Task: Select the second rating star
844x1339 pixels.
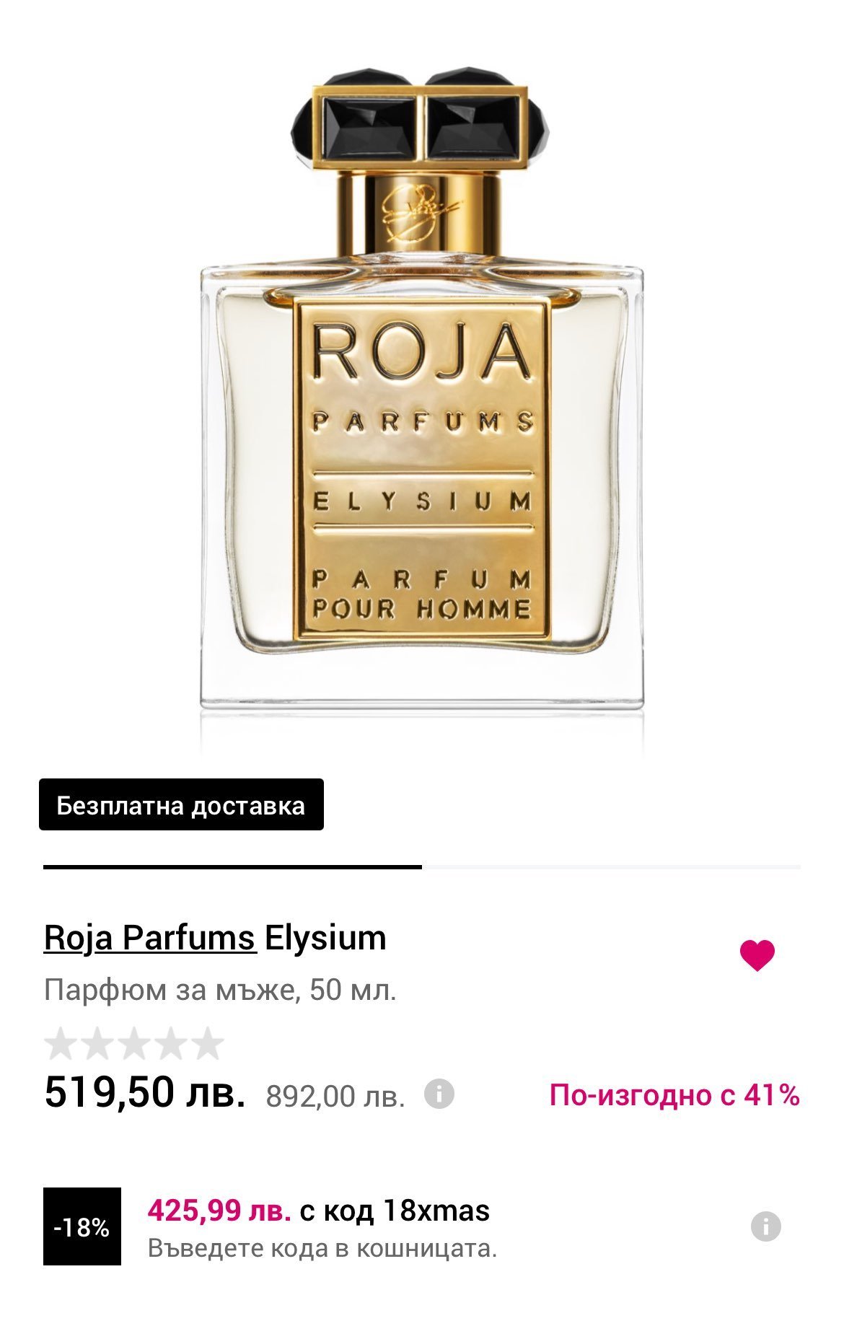Action: (x=97, y=1043)
